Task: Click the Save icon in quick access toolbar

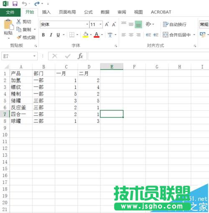Action: point(15,4)
